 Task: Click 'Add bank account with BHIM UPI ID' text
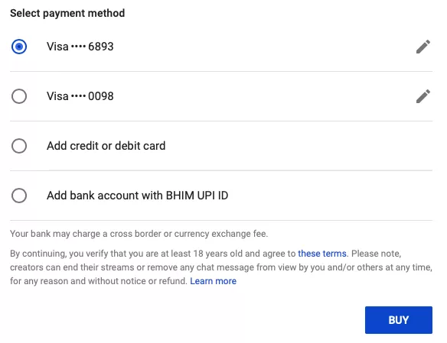click(138, 196)
